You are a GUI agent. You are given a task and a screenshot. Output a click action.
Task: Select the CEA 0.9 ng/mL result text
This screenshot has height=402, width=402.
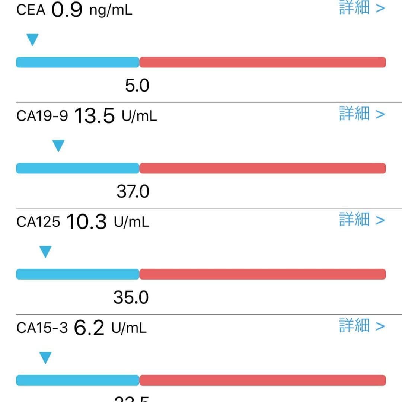74,10
